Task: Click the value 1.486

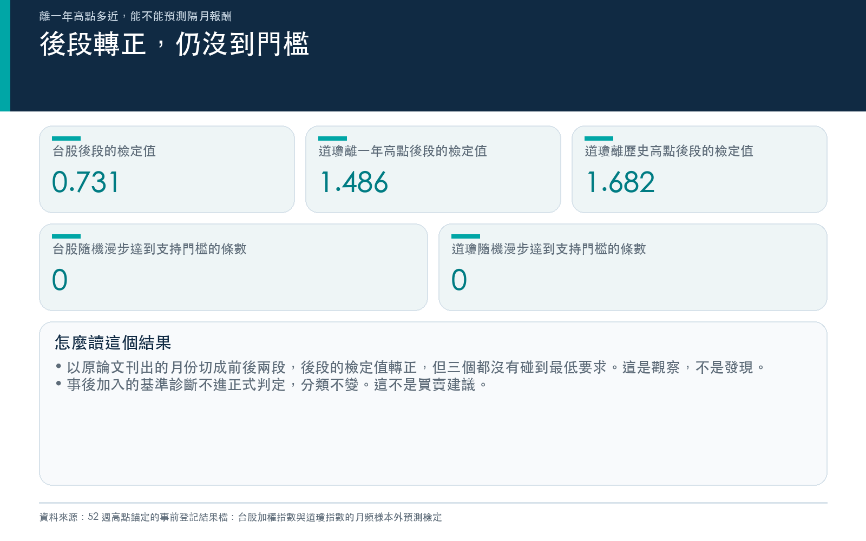Action: (x=354, y=182)
